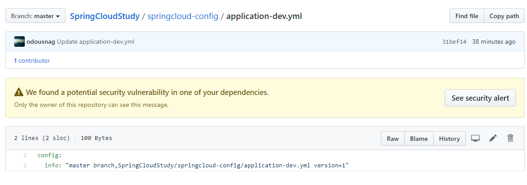Image resolution: width=527 pixels, height=185 pixels.
Task: Show the 1 contributor list
Action: (32, 60)
